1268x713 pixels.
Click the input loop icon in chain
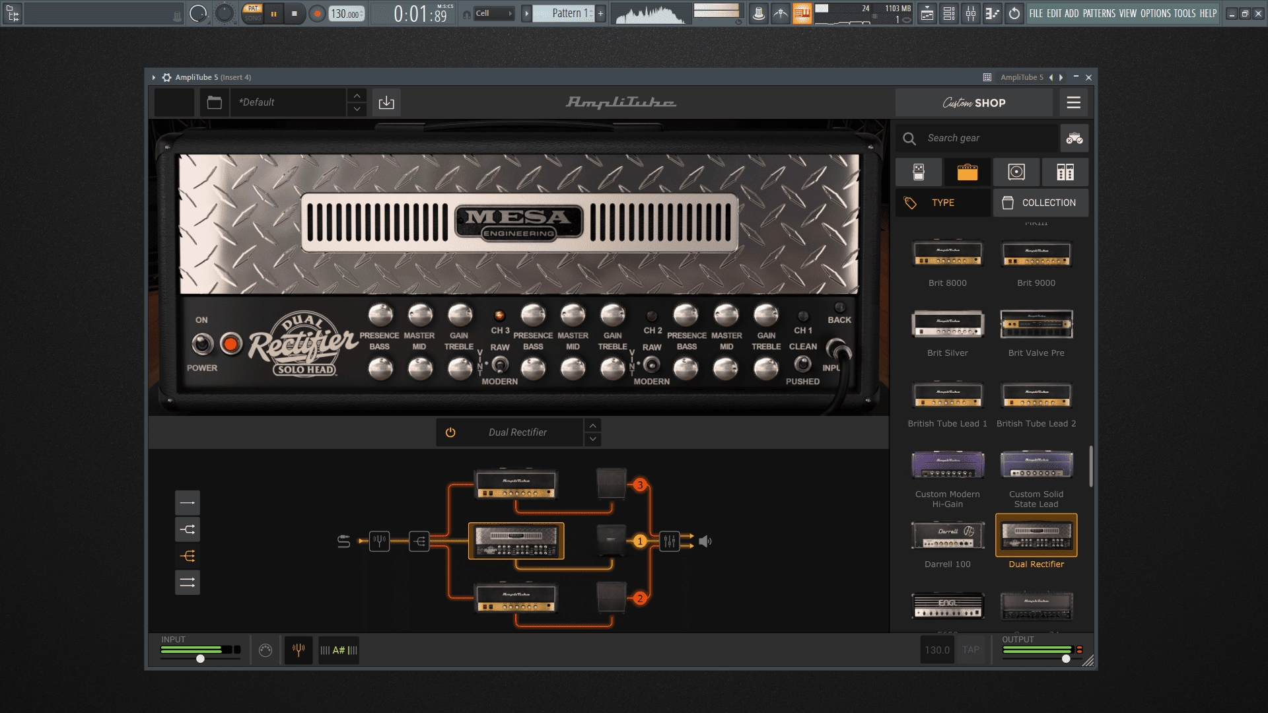click(x=343, y=541)
